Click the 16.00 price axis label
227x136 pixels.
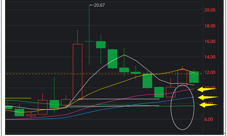pos(210,42)
